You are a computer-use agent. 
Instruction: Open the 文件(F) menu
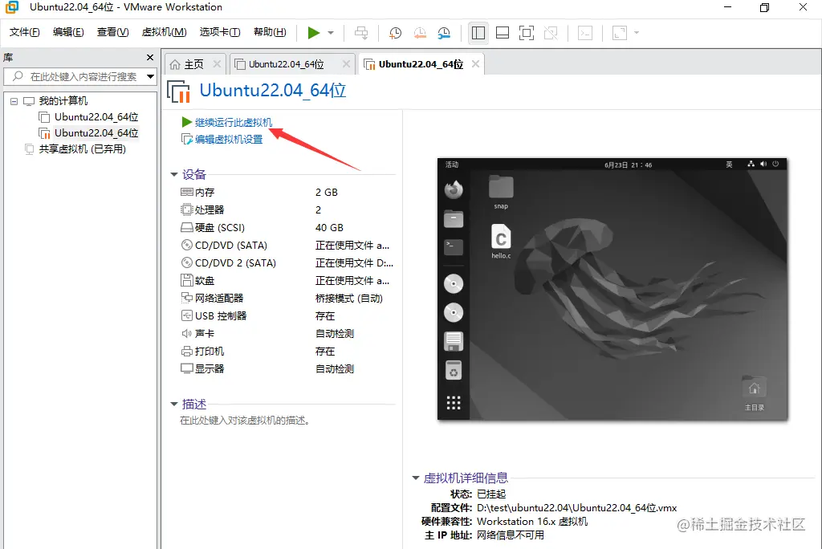pyautogui.click(x=24, y=32)
